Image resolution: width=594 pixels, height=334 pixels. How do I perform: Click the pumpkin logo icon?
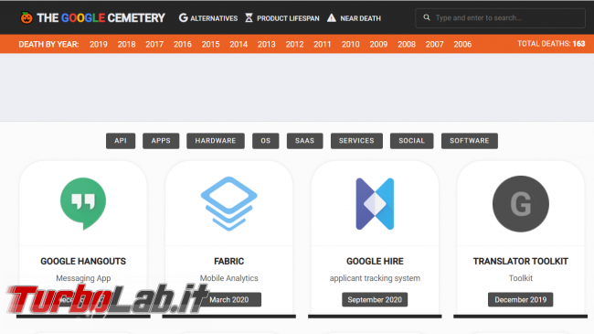(x=27, y=17)
